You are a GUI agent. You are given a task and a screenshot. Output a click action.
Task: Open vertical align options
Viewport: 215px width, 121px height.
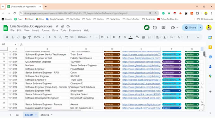click(166, 37)
